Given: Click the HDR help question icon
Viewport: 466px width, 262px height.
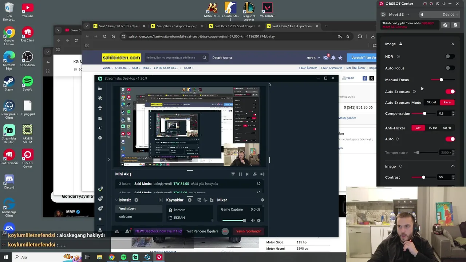Looking at the screenshot, I should point(398,57).
